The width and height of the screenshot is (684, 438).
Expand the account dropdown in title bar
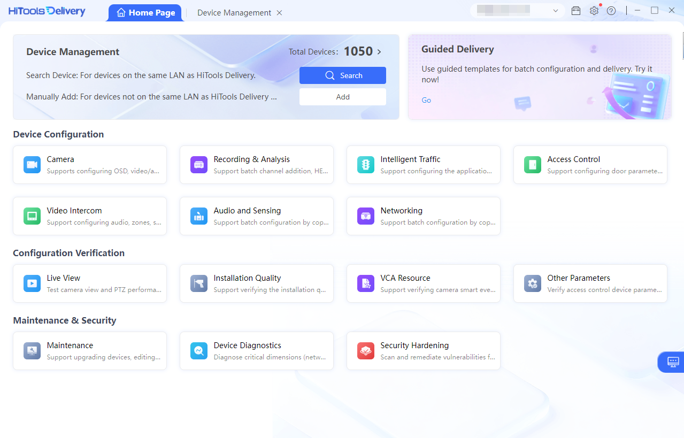[556, 11]
